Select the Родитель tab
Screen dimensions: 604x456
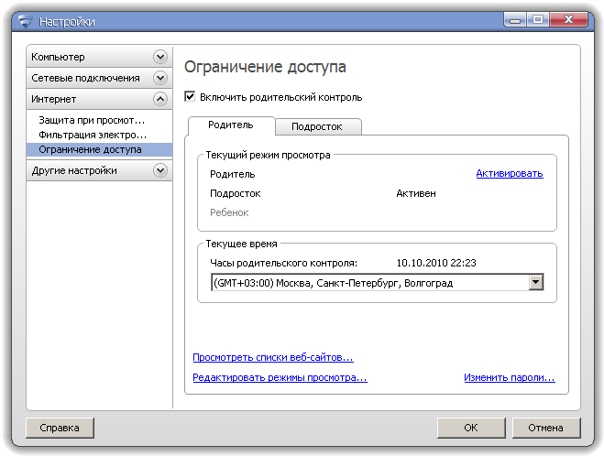[230, 125]
